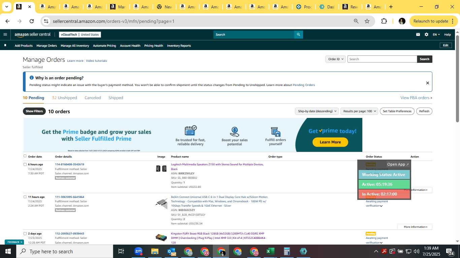Bookmark this page with the star icon
This screenshot has width=460, height=258.
pos(367,21)
